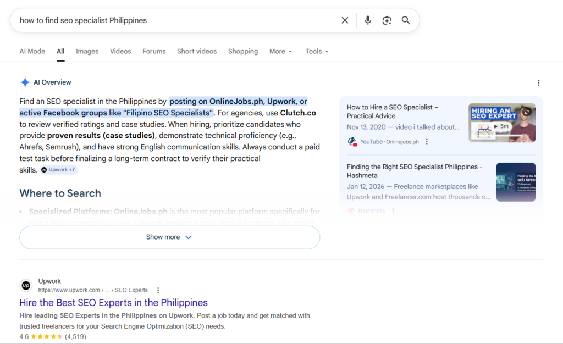This screenshot has height=344, width=563.
Task: Open 'Hire the Best SEO Experts' link
Action: 113,303
